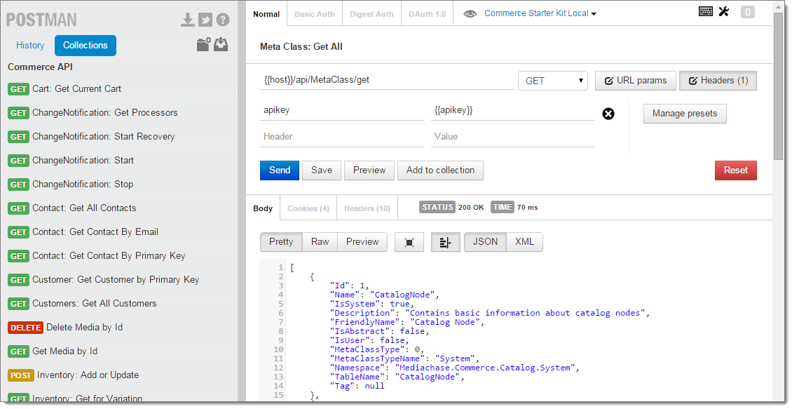Open keyboard shortcuts icon
This screenshot has width=792, height=409.
706,11
